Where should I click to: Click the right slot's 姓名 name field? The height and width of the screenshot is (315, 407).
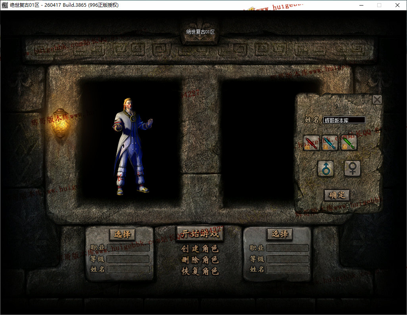(x=288, y=269)
